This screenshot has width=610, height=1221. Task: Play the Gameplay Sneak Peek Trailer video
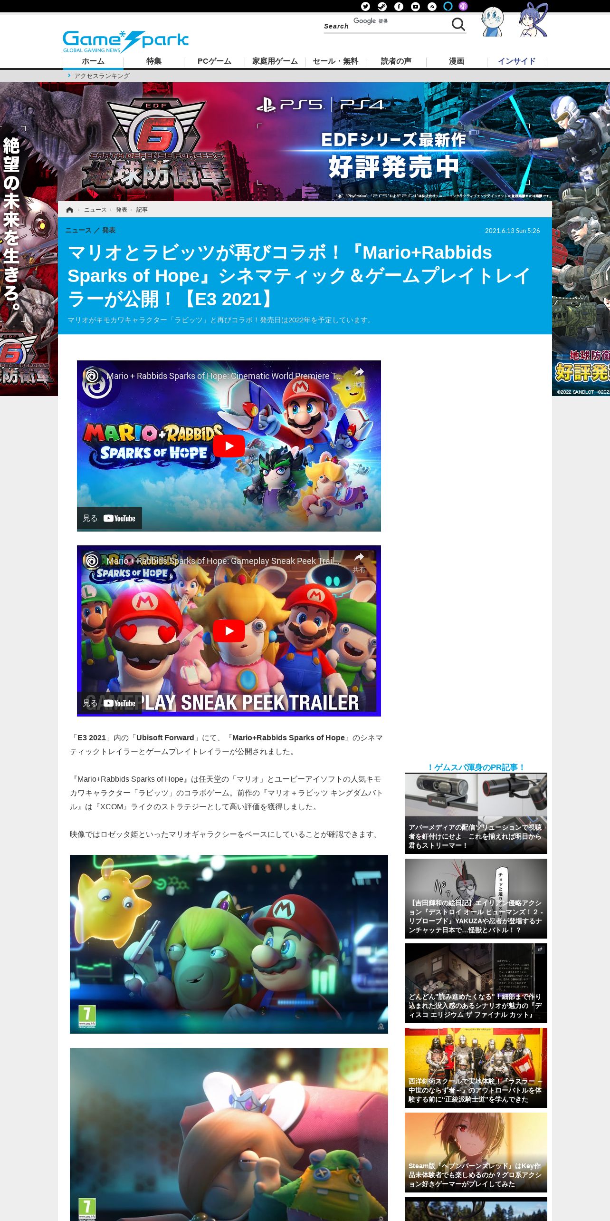click(229, 631)
